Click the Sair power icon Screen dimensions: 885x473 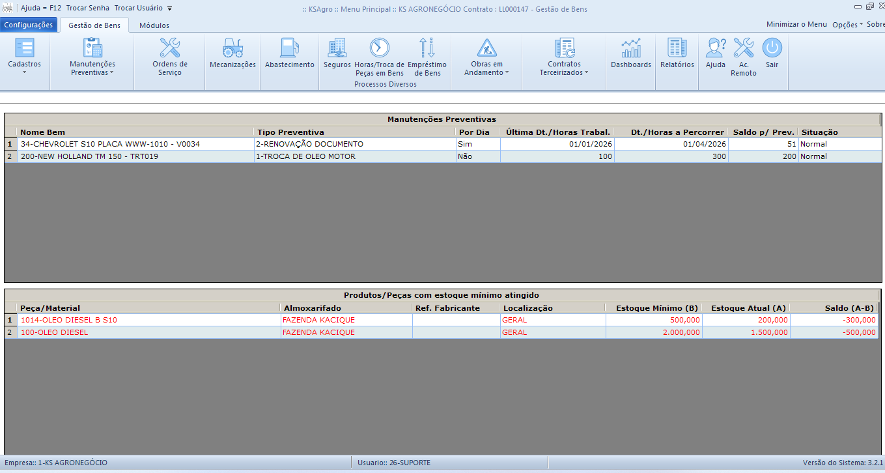click(x=772, y=48)
